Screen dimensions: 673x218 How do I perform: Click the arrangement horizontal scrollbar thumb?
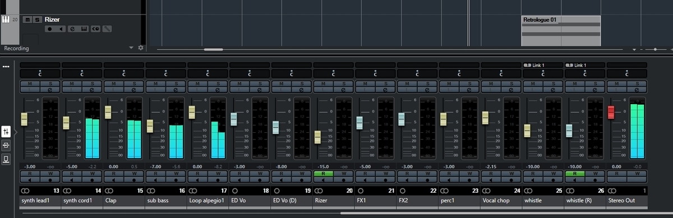click(213, 49)
